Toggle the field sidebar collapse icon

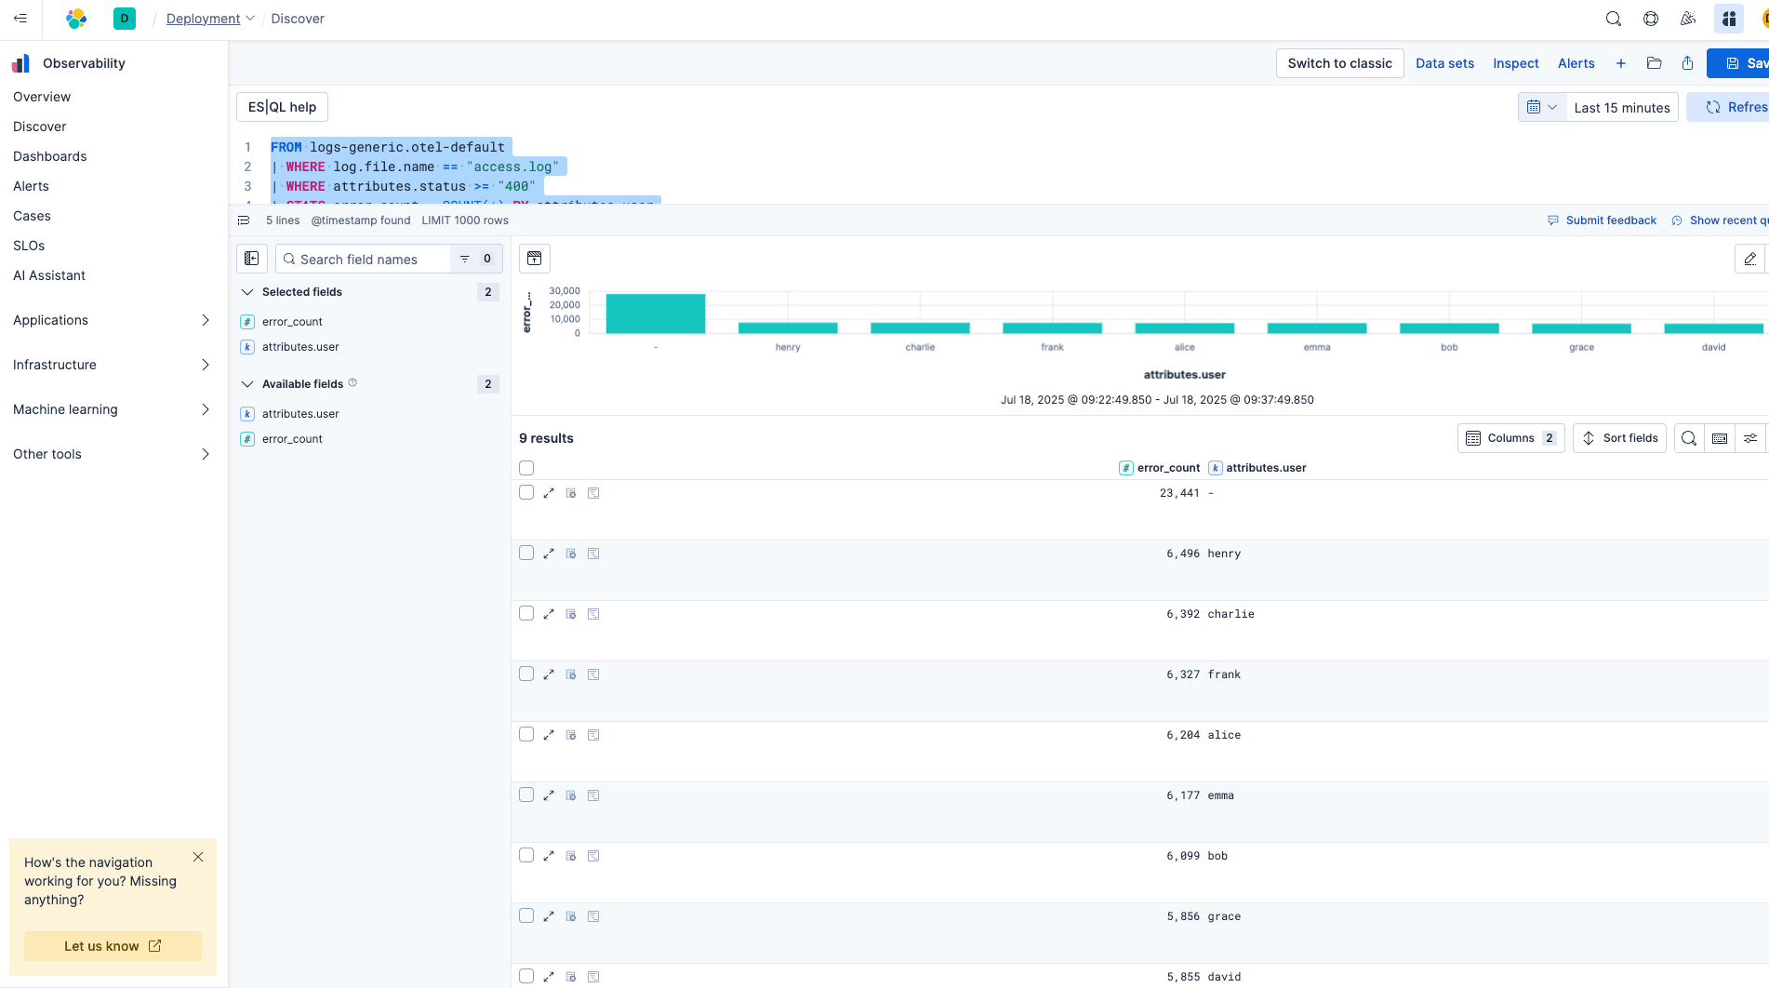pos(252,259)
